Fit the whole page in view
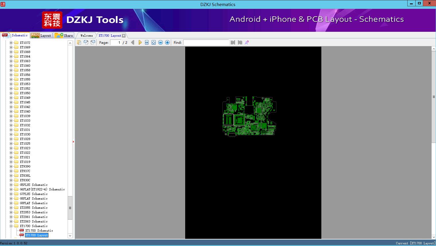 click(x=154, y=42)
